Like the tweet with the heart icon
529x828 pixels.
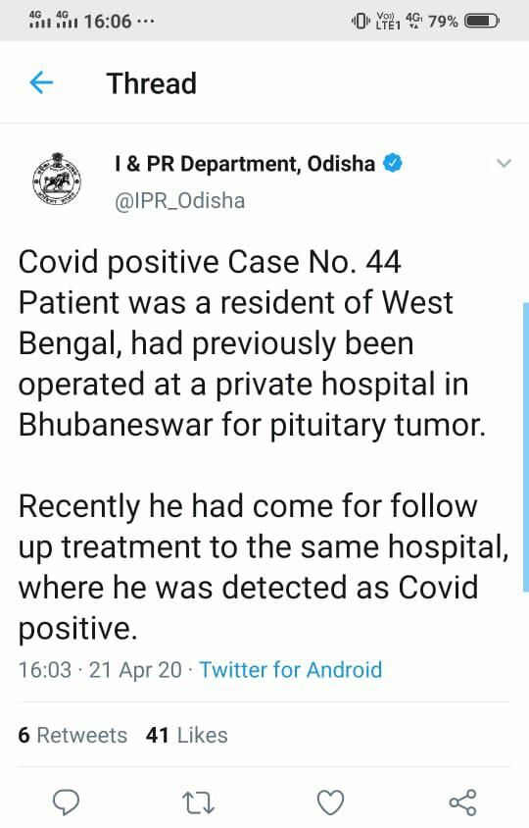click(331, 802)
